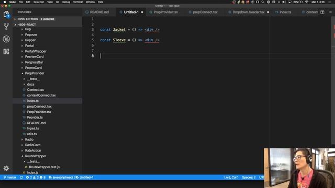This screenshot has width=335, height=188.
Task: Split the editor to the right
Action: [322, 12]
